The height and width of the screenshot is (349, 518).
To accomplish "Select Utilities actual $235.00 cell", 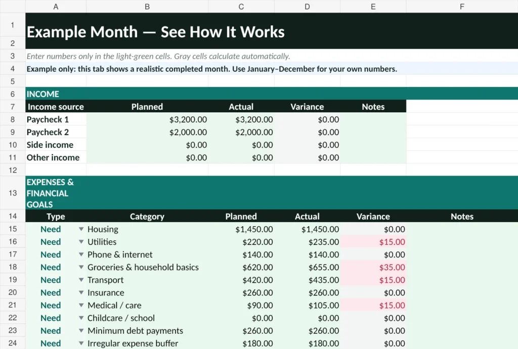I will pyautogui.click(x=307, y=242).
